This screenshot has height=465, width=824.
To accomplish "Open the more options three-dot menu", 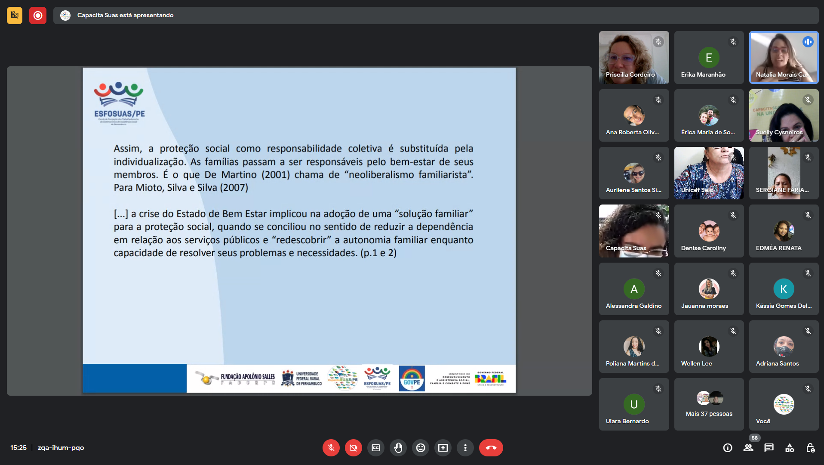I will pyautogui.click(x=465, y=448).
